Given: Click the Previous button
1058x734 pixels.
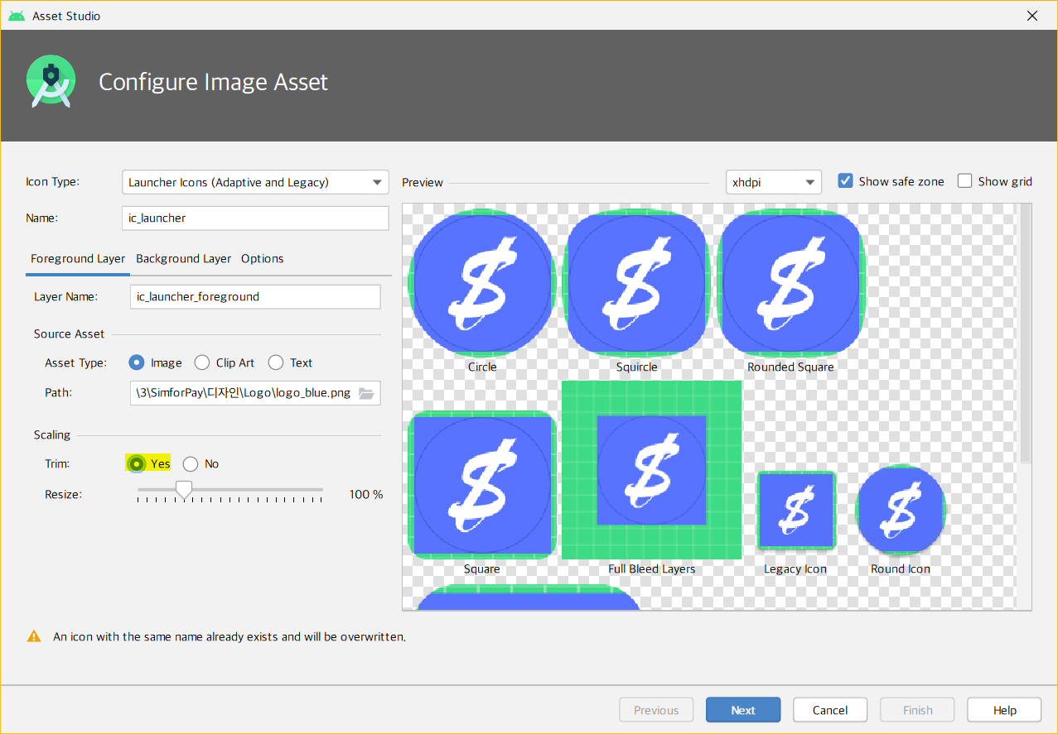Looking at the screenshot, I should (x=656, y=710).
